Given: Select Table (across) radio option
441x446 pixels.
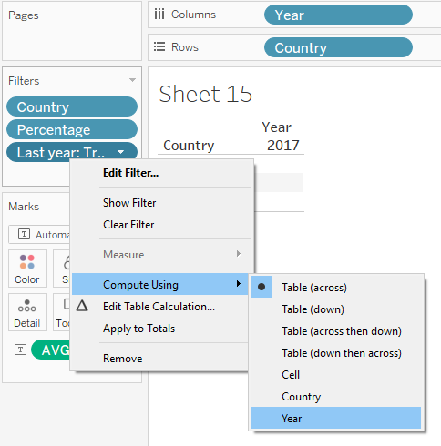Looking at the screenshot, I should [x=314, y=287].
